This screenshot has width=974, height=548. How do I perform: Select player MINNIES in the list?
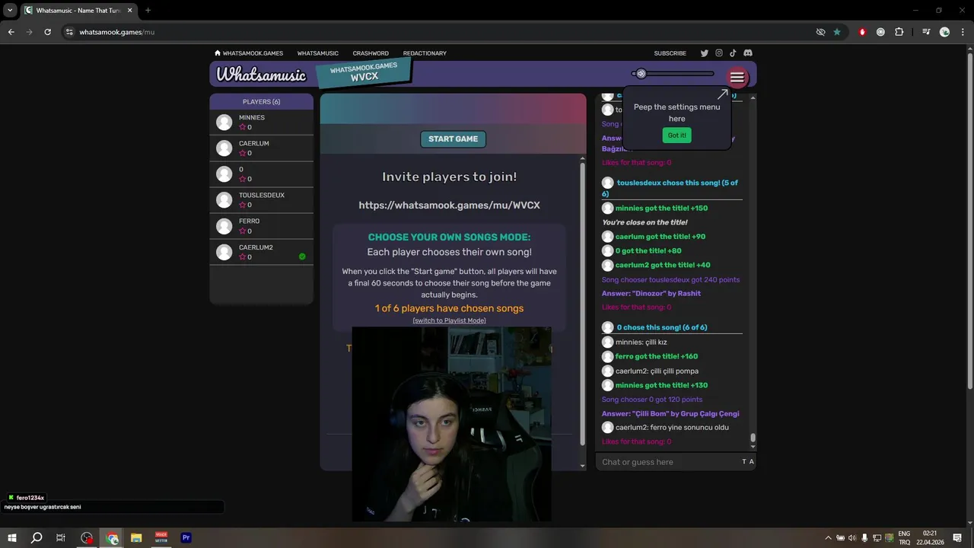click(261, 123)
